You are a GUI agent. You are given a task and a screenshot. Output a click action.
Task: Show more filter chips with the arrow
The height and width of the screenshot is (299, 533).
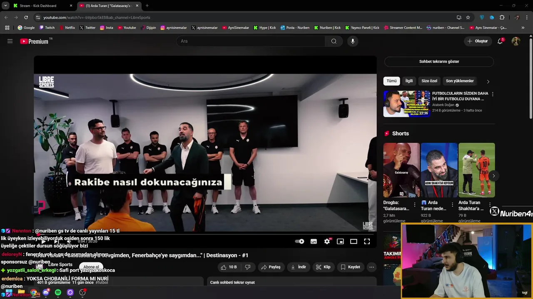point(488,81)
